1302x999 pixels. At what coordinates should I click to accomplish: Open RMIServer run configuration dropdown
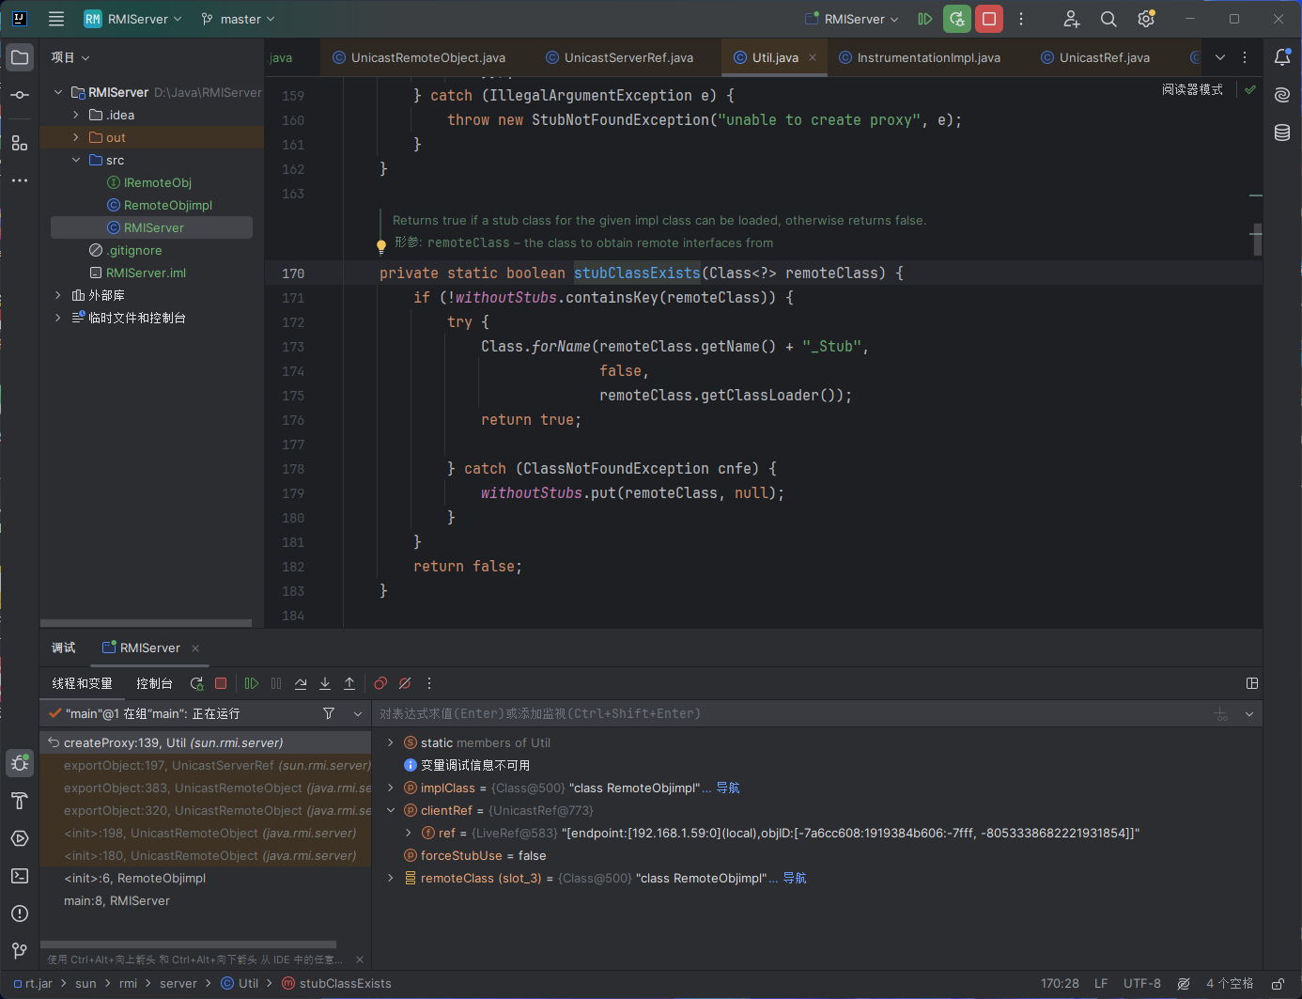[x=852, y=19]
